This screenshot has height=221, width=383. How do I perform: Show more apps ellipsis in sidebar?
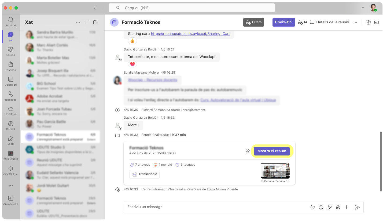(x=10, y=185)
